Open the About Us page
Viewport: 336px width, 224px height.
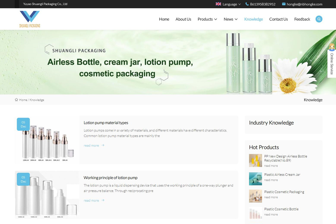(x=183, y=19)
